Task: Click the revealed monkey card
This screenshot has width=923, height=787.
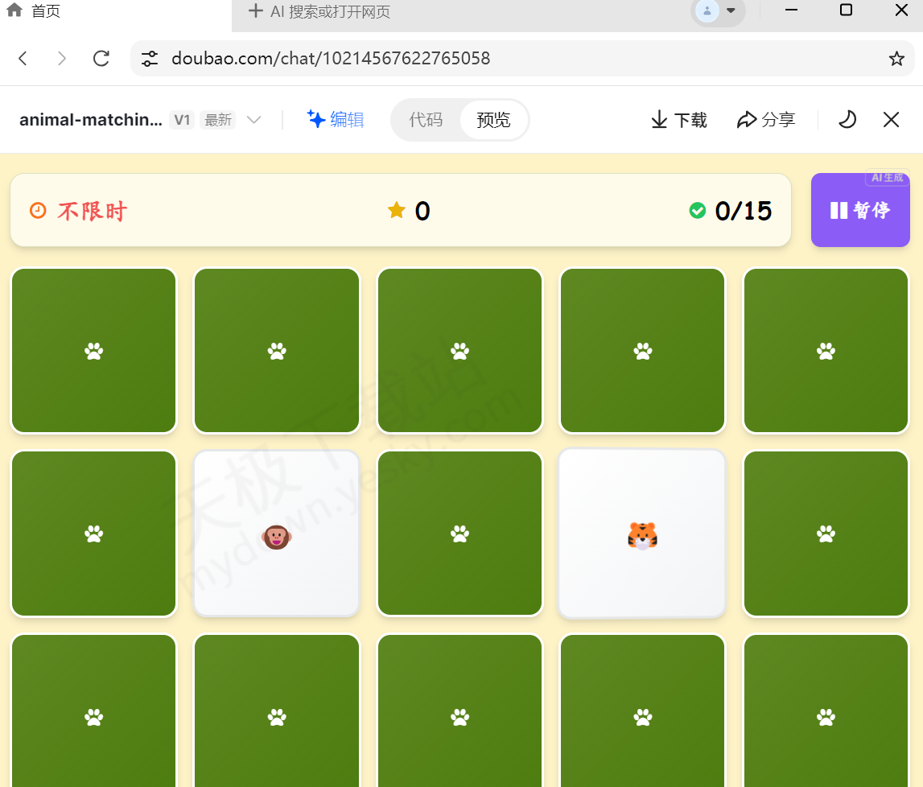Action: pos(276,534)
